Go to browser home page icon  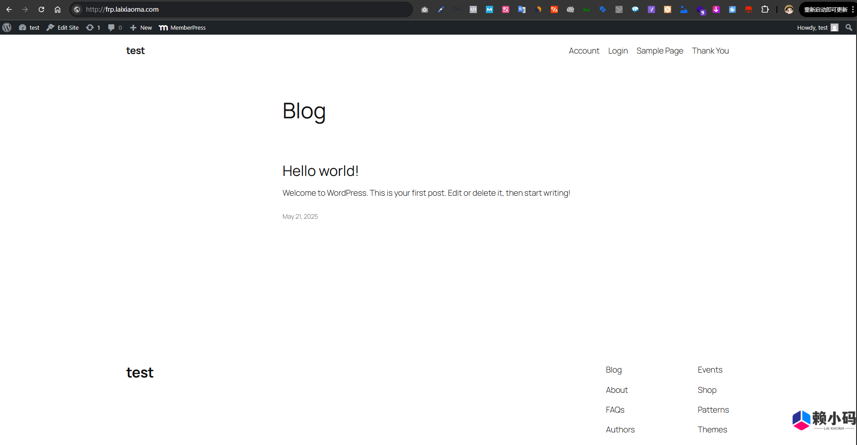(58, 9)
